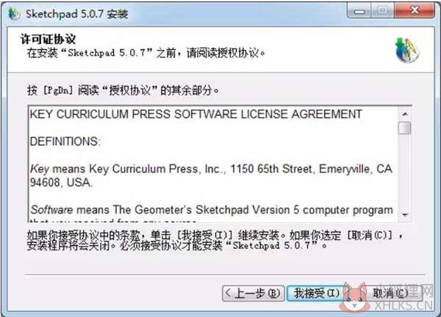Viewport: 441px width, 317px height.
Task: Accept the agreement with 我接受(I)
Action: point(316,294)
